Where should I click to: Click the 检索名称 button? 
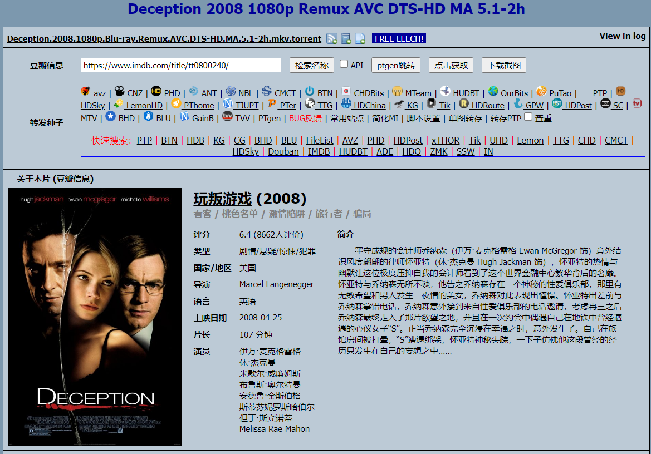tap(311, 65)
